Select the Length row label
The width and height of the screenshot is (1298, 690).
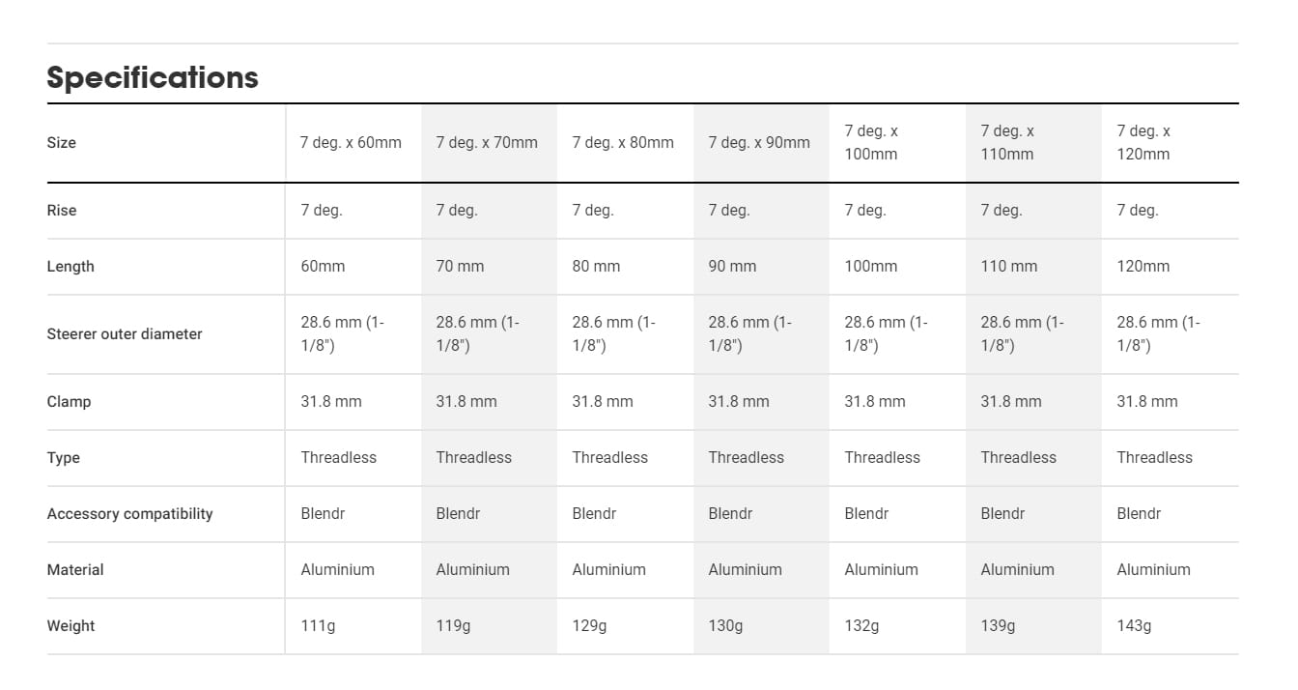[71, 267]
